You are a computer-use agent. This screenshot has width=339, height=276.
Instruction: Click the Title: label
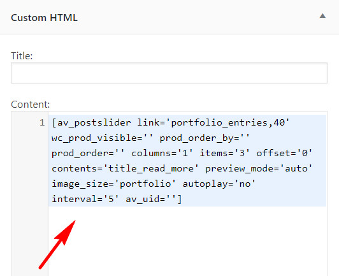pyautogui.click(x=22, y=56)
